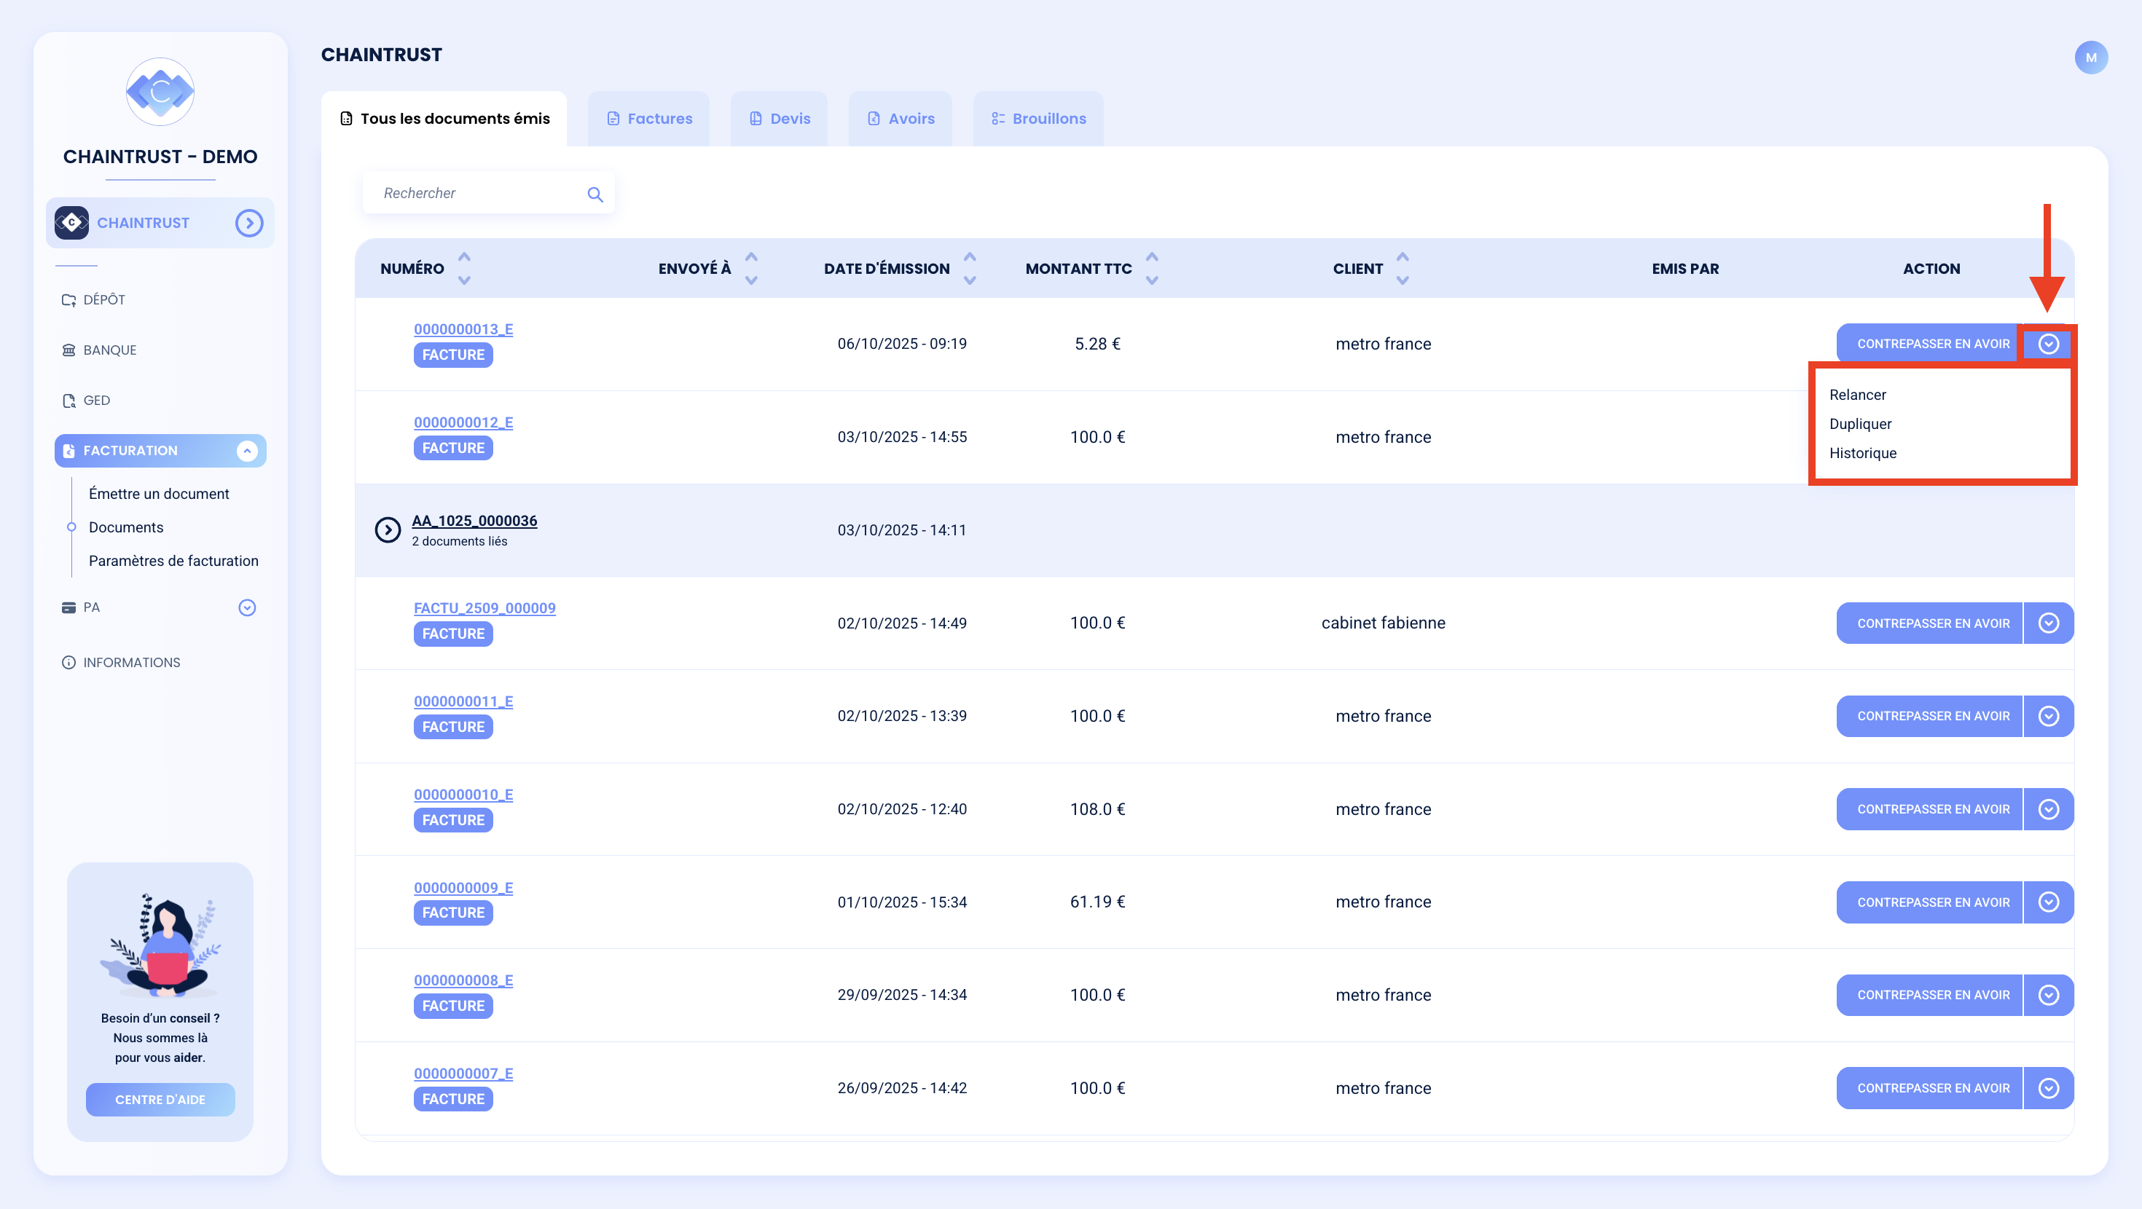Open invoice 0000000009_E link
Viewport: 2142px width, 1209px height.
click(x=463, y=887)
